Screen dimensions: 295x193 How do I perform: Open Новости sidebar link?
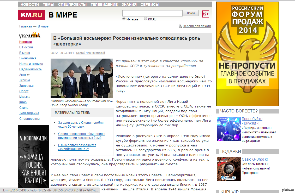click(25, 42)
